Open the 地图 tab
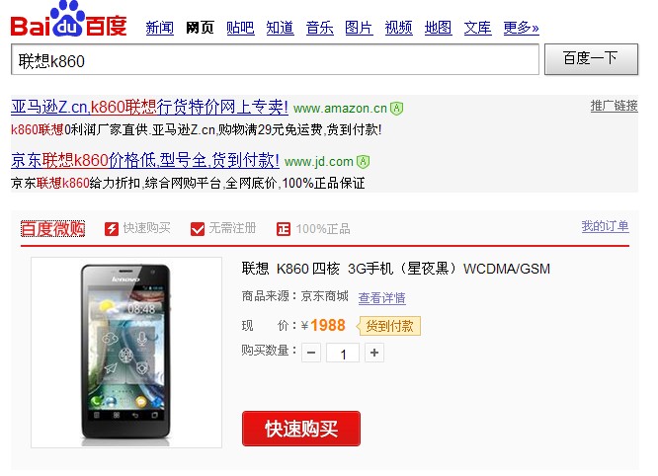 (438, 28)
